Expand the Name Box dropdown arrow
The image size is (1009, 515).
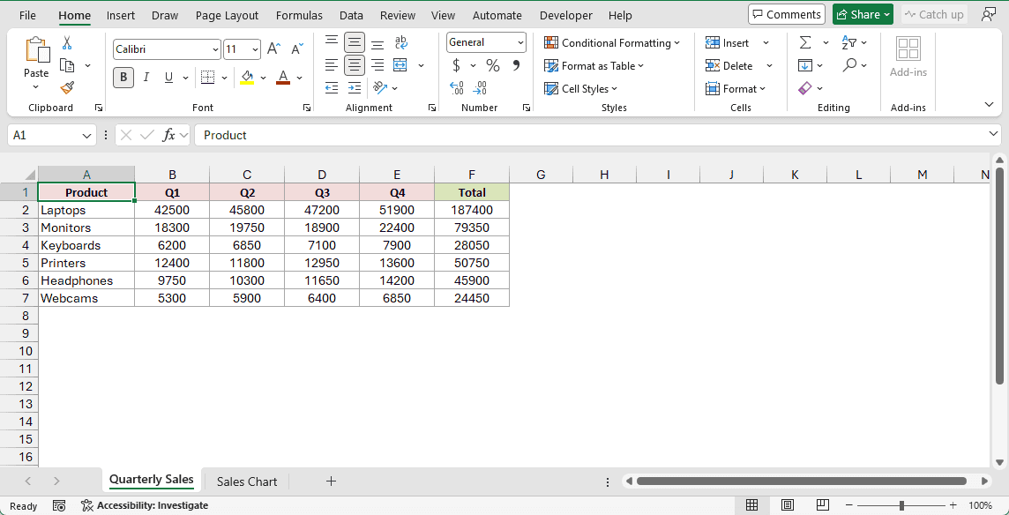click(x=87, y=135)
